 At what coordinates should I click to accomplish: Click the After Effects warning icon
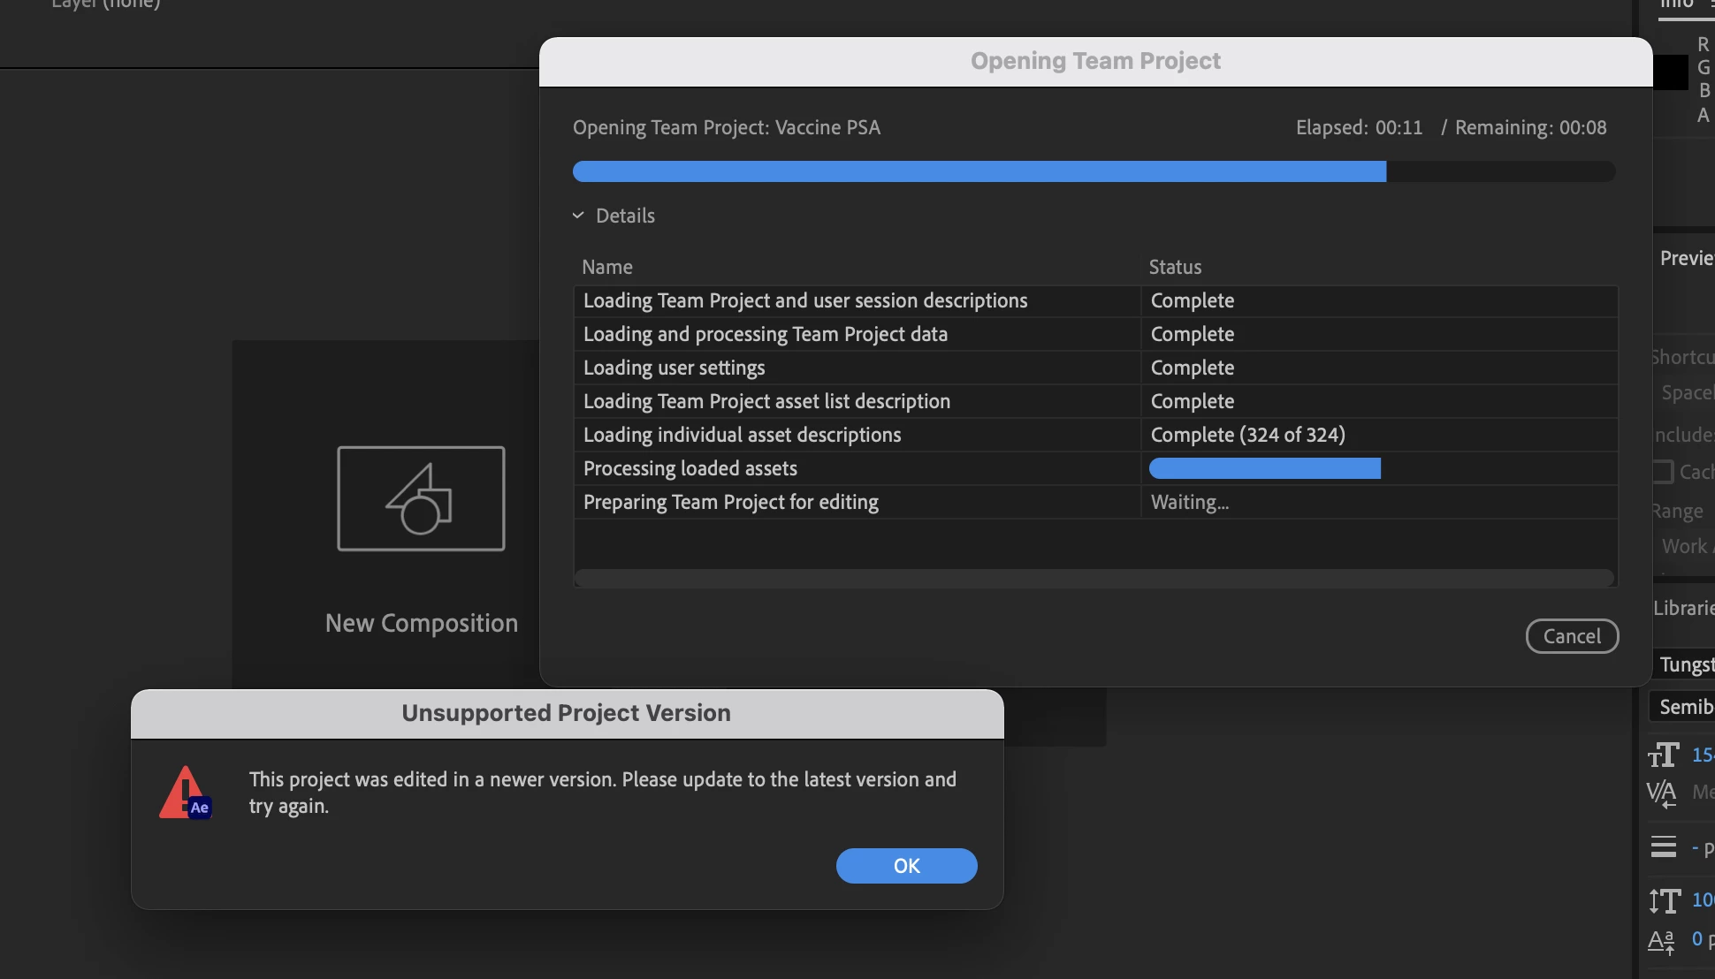(185, 793)
